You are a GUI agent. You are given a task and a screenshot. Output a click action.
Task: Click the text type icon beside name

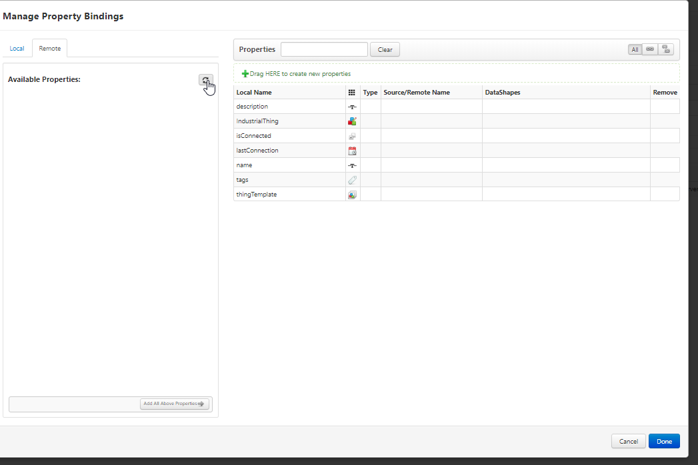click(353, 165)
